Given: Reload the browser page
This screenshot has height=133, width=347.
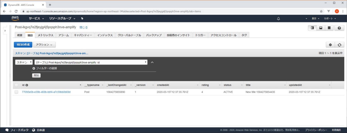Looking at the screenshot, I should (x=16, y=11).
